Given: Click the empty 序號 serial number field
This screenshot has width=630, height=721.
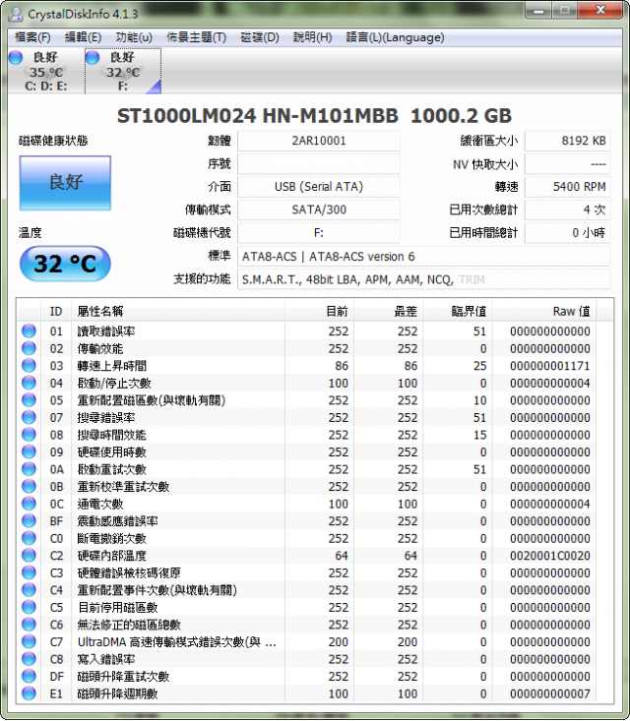Looking at the screenshot, I should pos(319,163).
